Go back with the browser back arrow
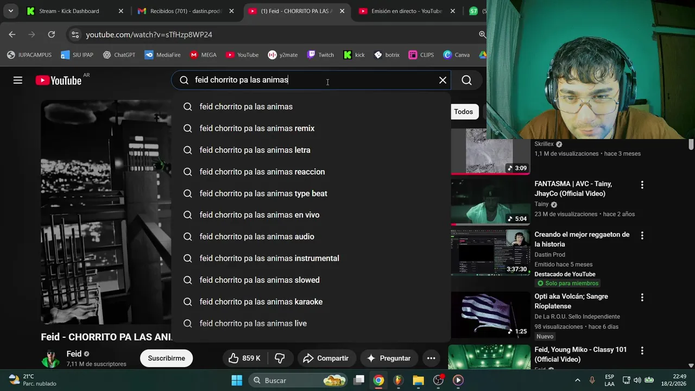This screenshot has width=695, height=391. click(12, 34)
